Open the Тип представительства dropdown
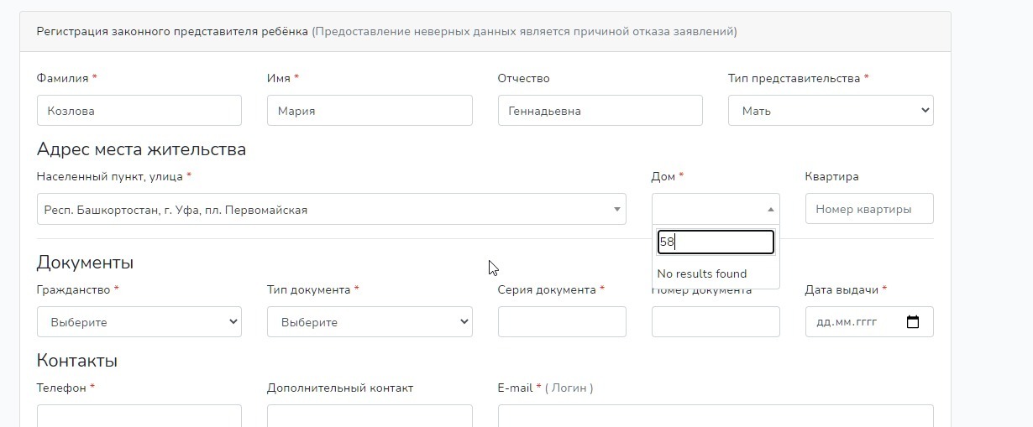This screenshot has height=427, width=1033. [830, 111]
